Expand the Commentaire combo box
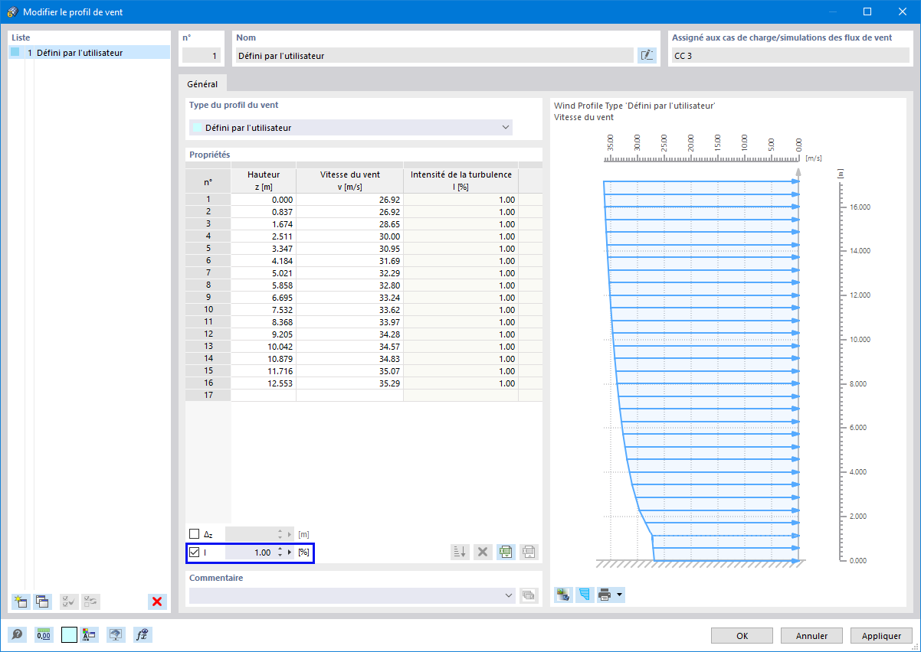 (510, 595)
